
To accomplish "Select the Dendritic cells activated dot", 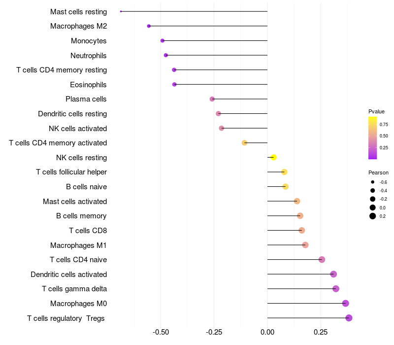I will point(333,274).
